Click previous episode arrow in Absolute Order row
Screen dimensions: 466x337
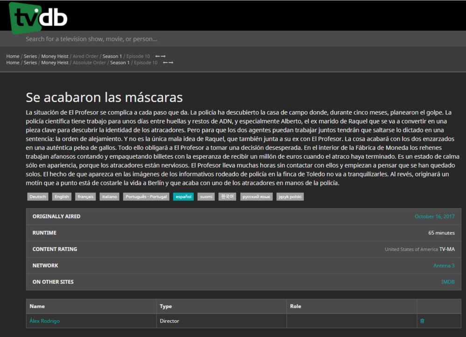coord(166,62)
